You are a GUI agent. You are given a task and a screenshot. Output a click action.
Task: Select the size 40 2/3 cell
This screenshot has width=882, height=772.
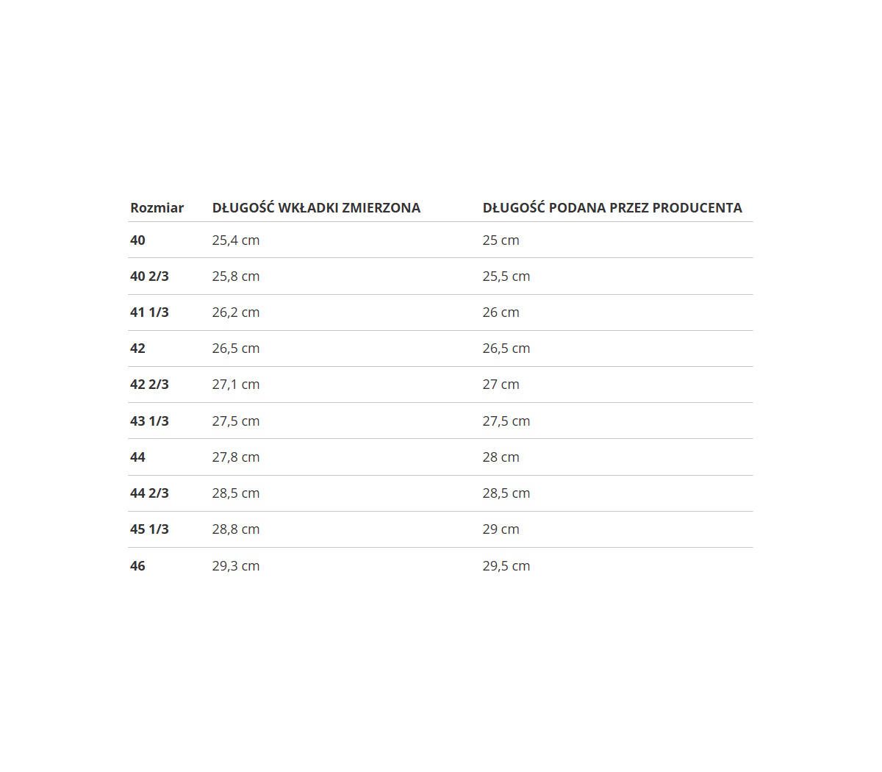tap(149, 276)
